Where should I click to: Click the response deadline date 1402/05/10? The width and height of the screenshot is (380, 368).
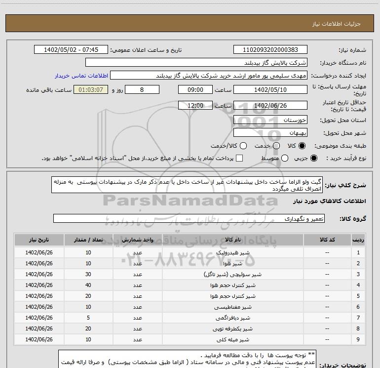point(270,89)
